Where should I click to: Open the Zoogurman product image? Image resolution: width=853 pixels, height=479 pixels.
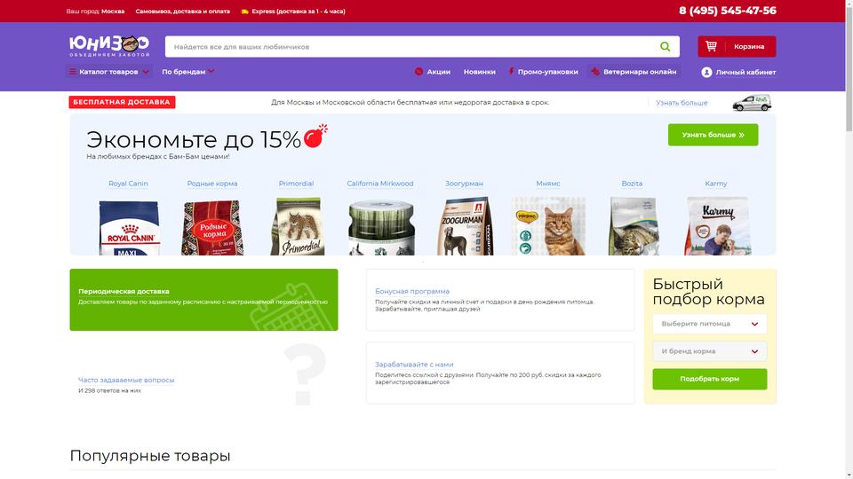(465, 226)
